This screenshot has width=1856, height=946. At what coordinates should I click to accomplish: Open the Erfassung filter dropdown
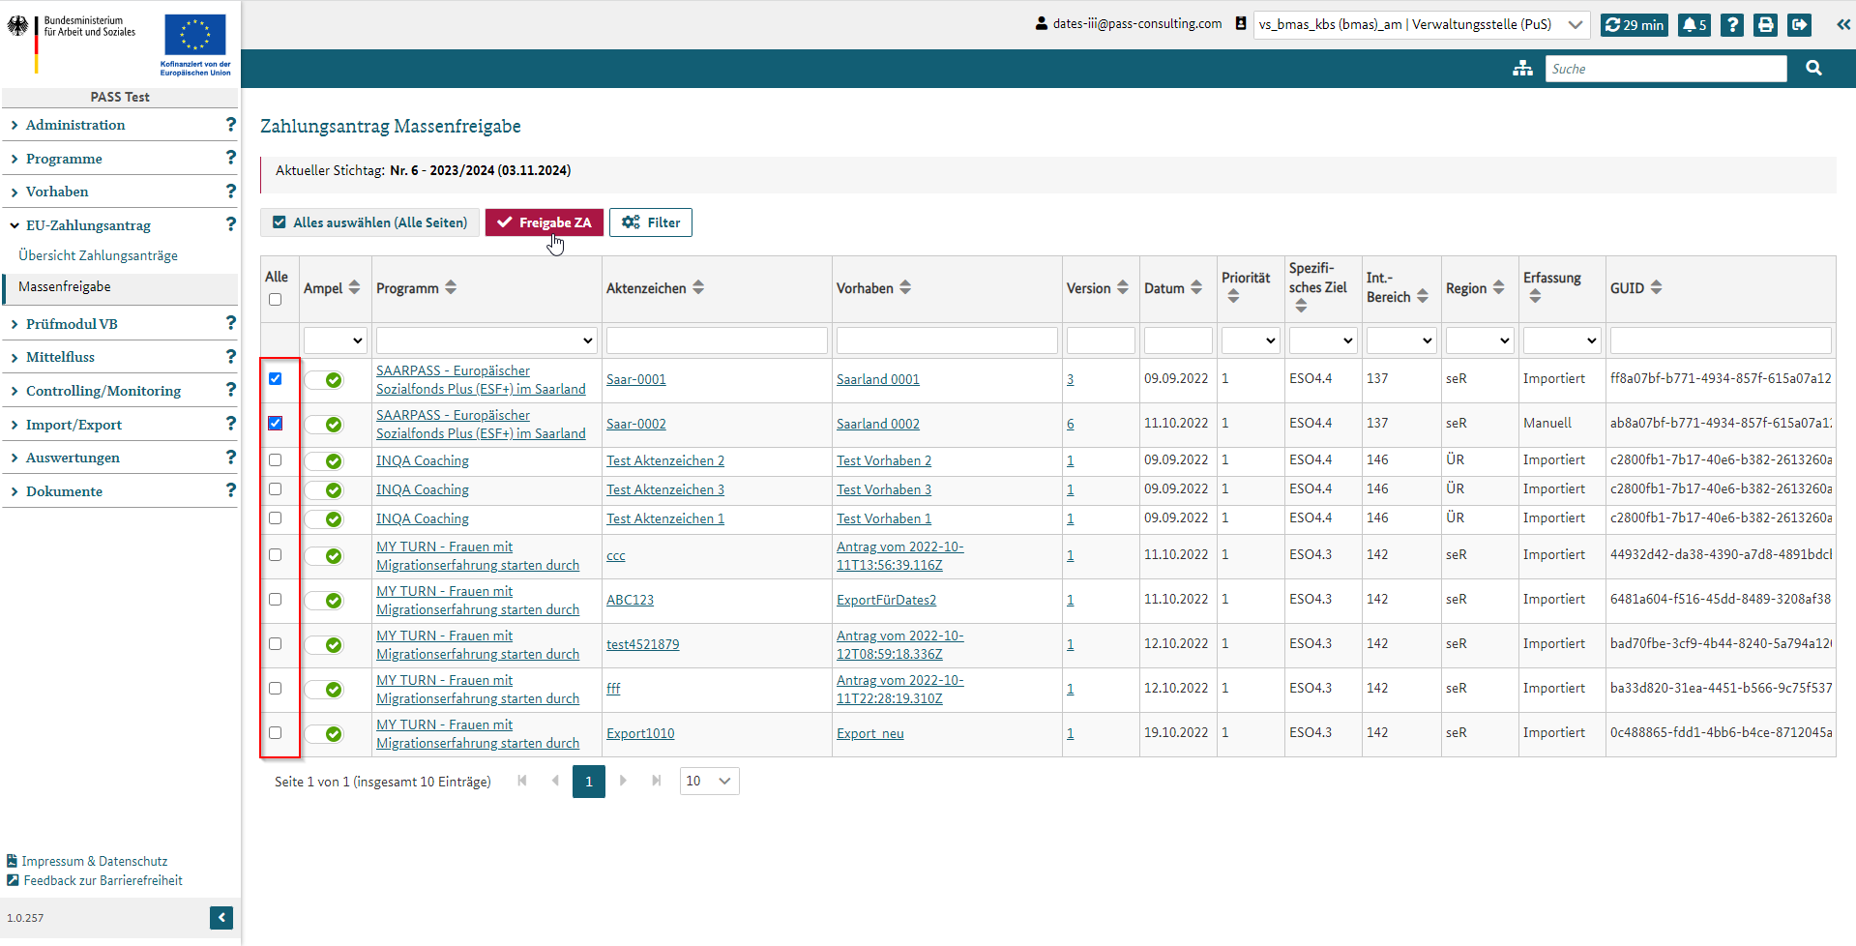click(1562, 340)
